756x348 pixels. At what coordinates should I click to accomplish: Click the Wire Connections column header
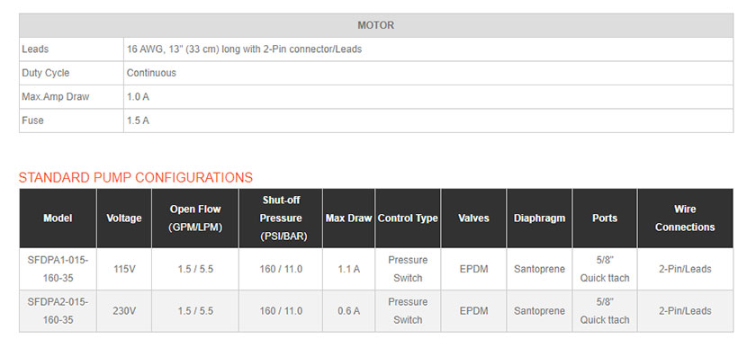[x=685, y=219]
